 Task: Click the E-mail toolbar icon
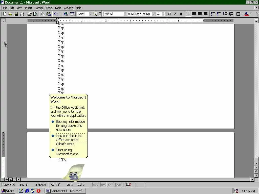coord(22,14)
